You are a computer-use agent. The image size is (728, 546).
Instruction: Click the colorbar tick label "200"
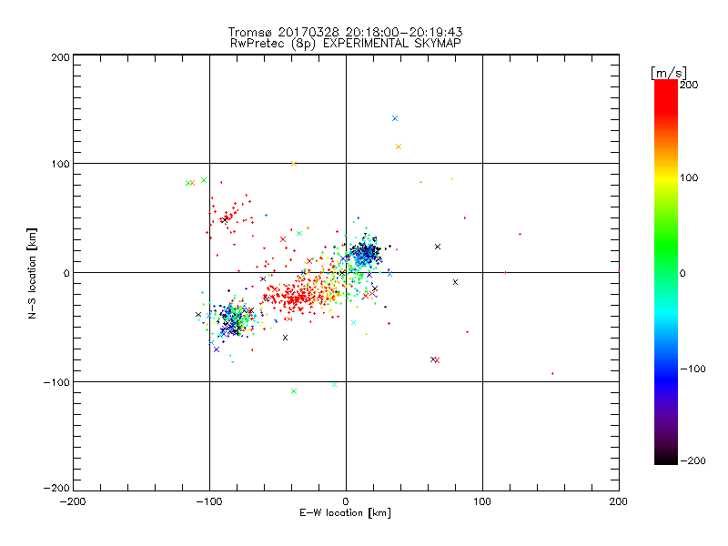tap(689, 85)
